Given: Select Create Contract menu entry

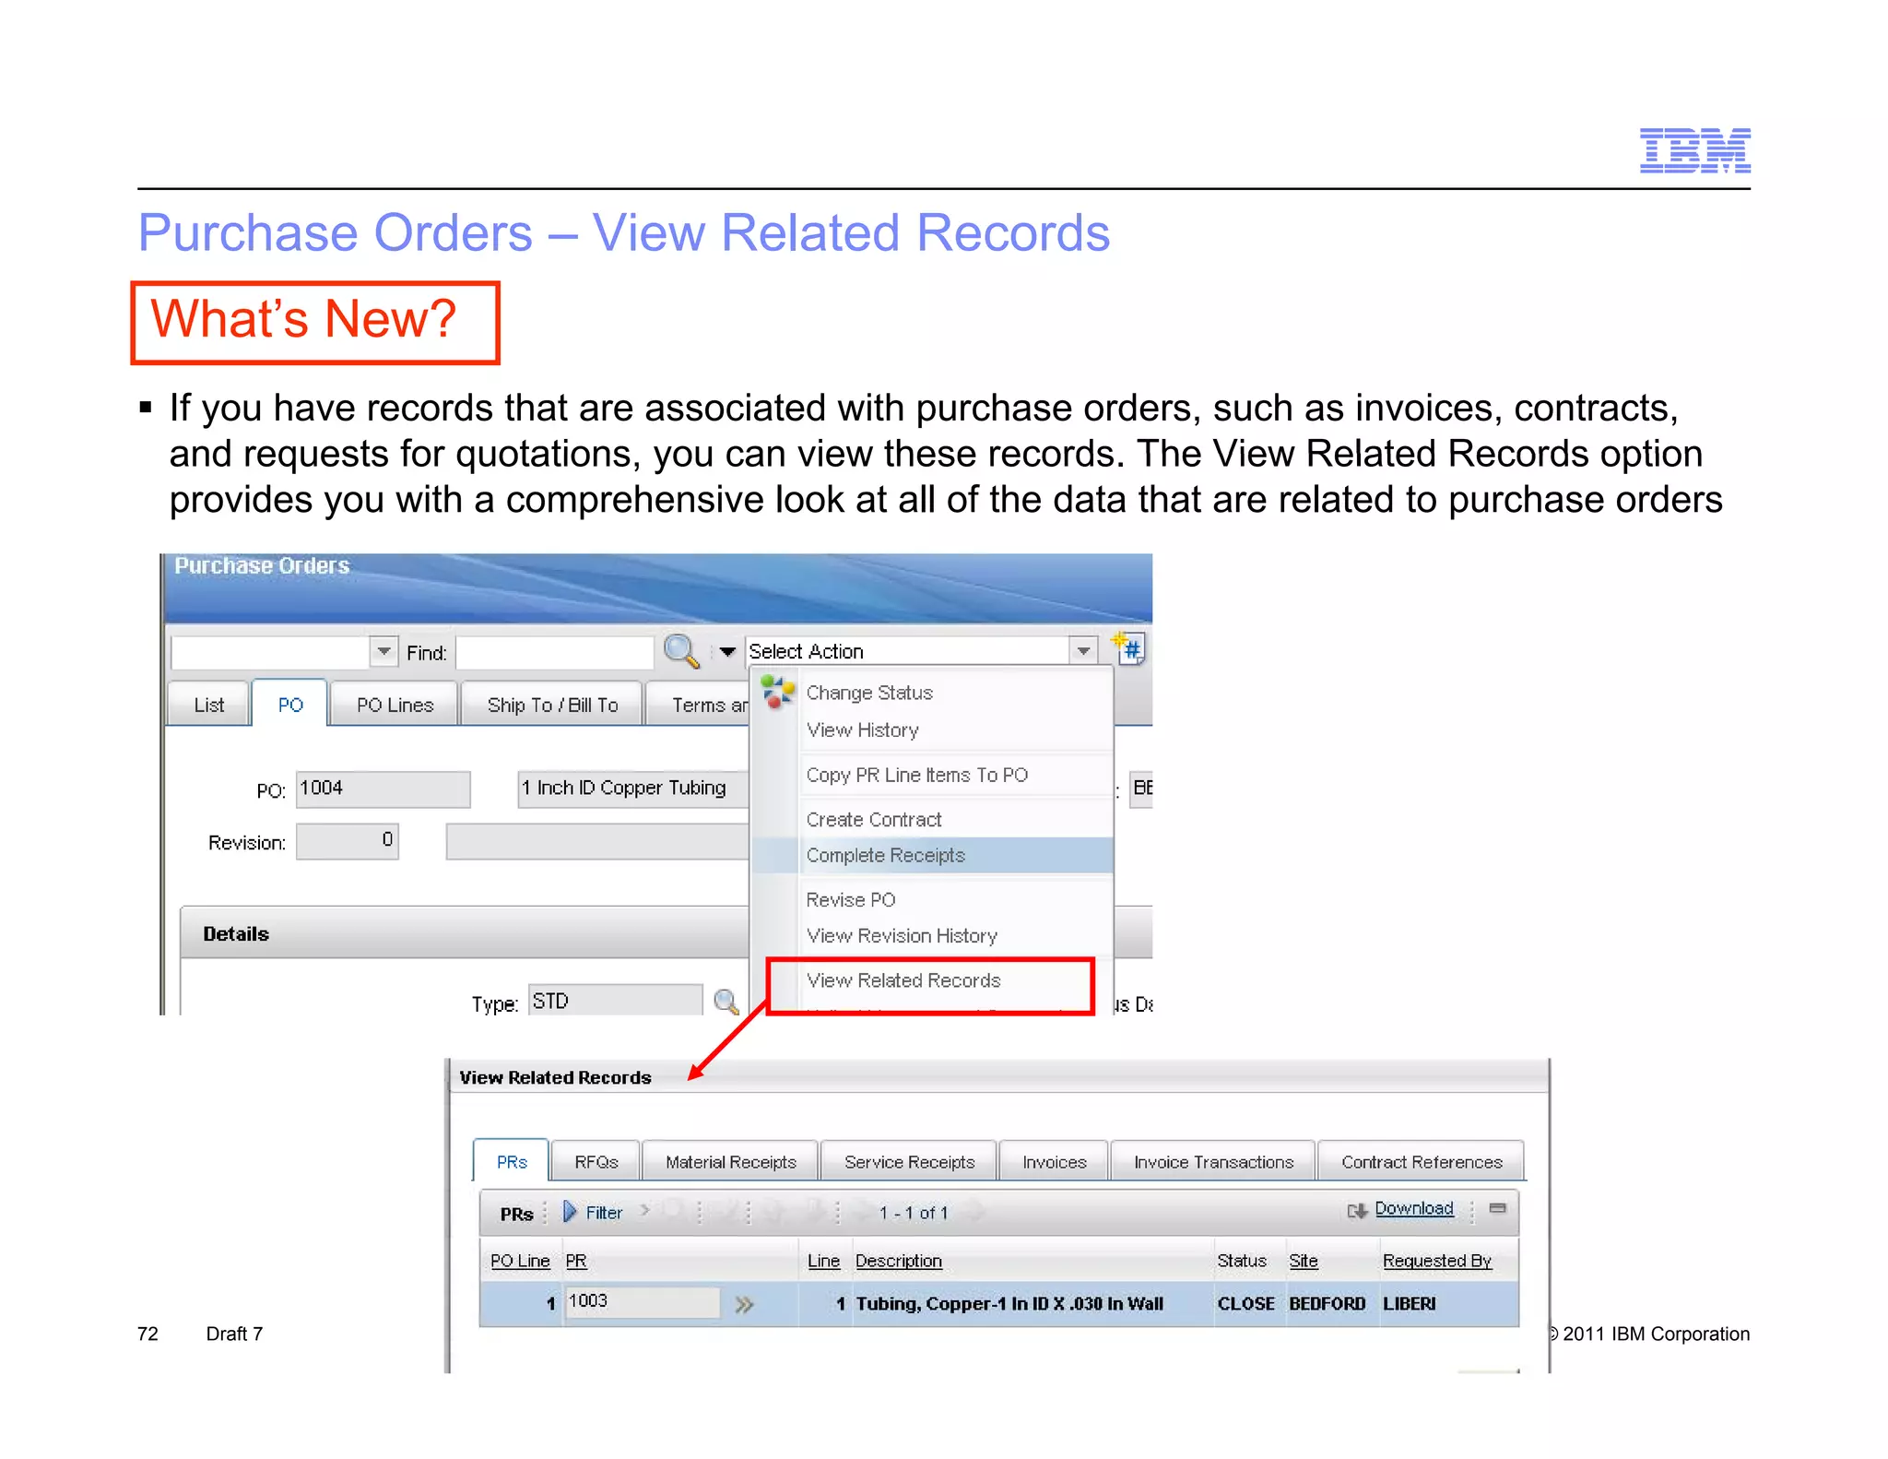Looking at the screenshot, I should (873, 820).
